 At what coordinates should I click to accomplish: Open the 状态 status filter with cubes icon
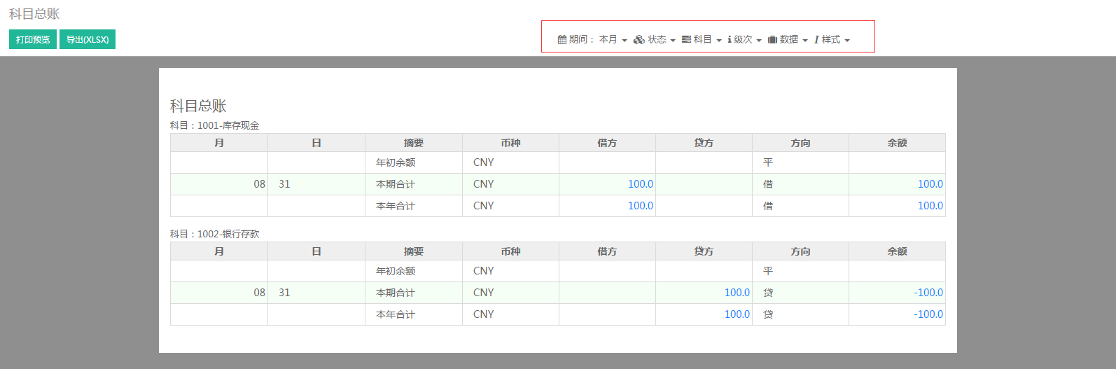pyautogui.click(x=655, y=39)
